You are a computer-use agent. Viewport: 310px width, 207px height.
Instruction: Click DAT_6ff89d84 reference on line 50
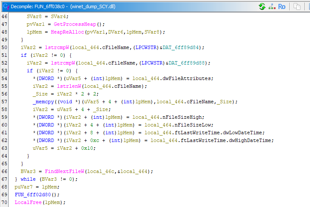185,47
